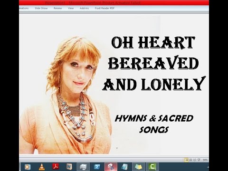Open Windows Media Player from taskbar
This screenshot has height=171, width=228.
click(x=28, y=167)
